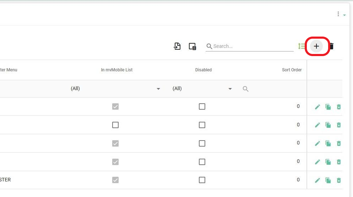Edit the first row with pencil icon
Image resolution: width=353 pixels, height=197 pixels.
pyautogui.click(x=317, y=106)
